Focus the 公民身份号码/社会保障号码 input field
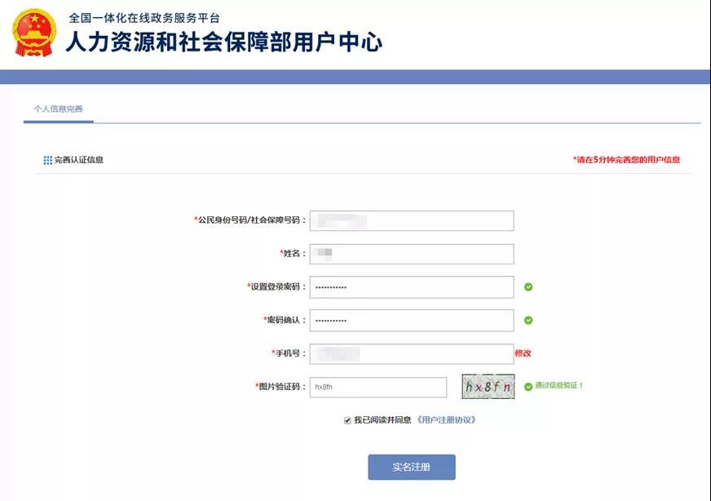The height and width of the screenshot is (501, 711). tap(412, 220)
